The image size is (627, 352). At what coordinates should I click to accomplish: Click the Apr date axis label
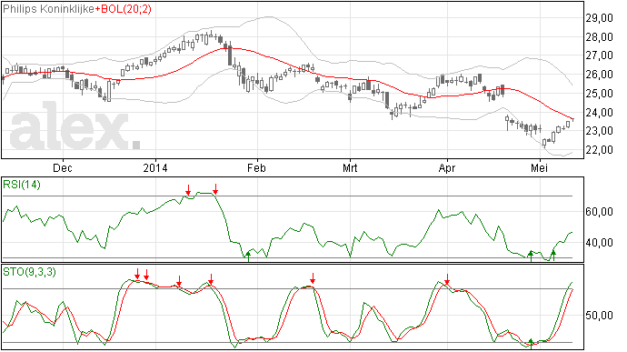(x=447, y=167)
